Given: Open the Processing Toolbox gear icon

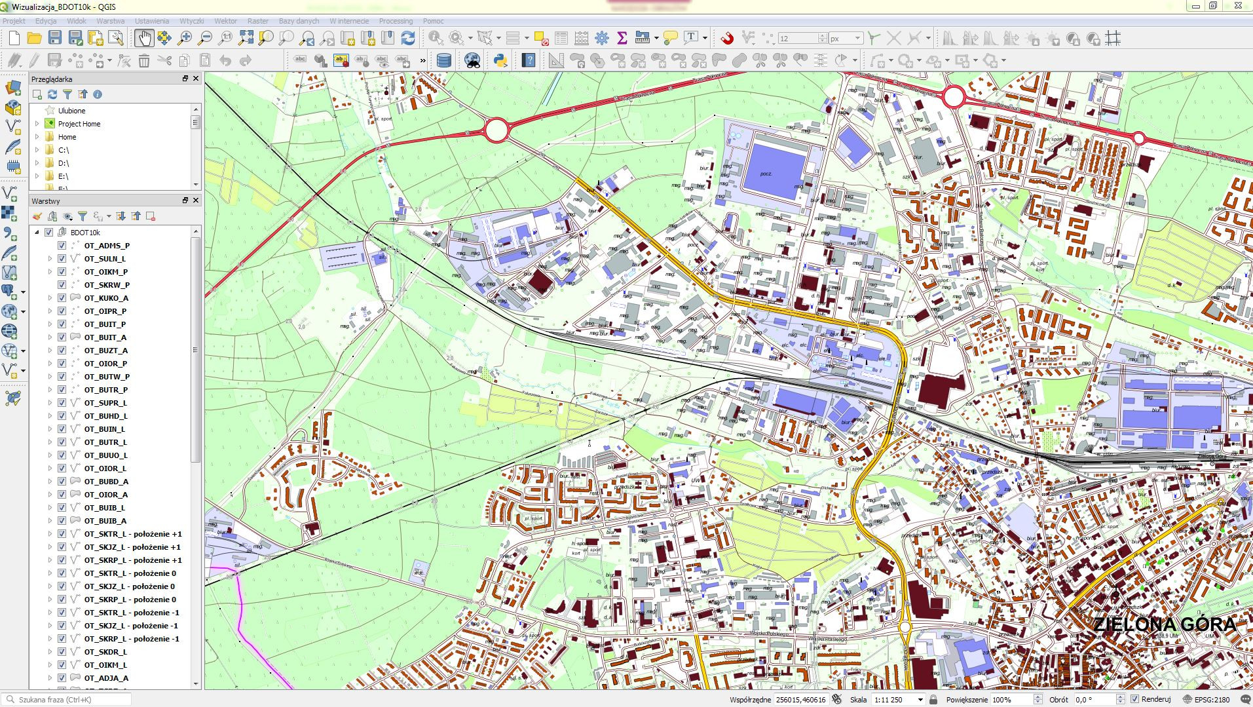Looking at the screenshot, I should 602,38.
